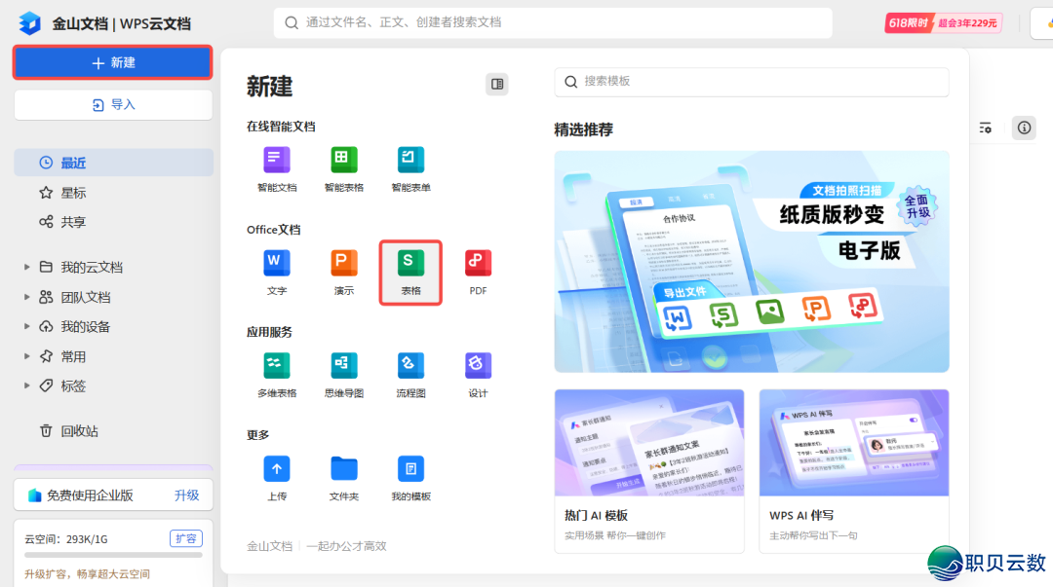1053x587 pixels.
Task: Open the 618限时 promotion banner
Action: pos(944,22)
